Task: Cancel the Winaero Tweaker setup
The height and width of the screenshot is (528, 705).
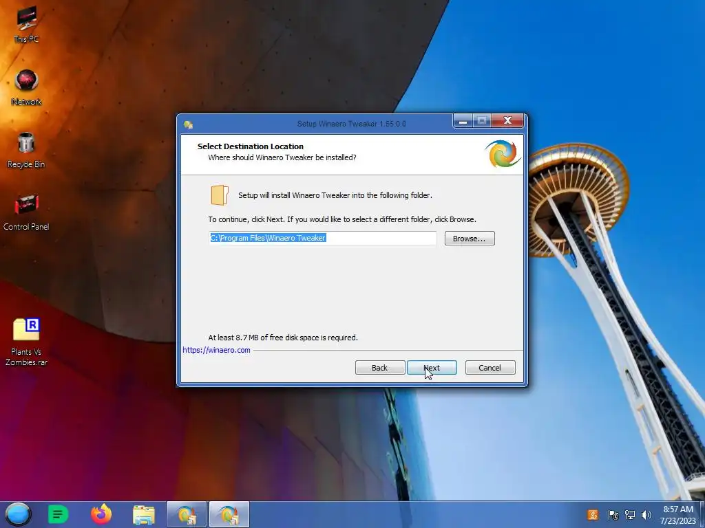Action: tap(490, 368)
